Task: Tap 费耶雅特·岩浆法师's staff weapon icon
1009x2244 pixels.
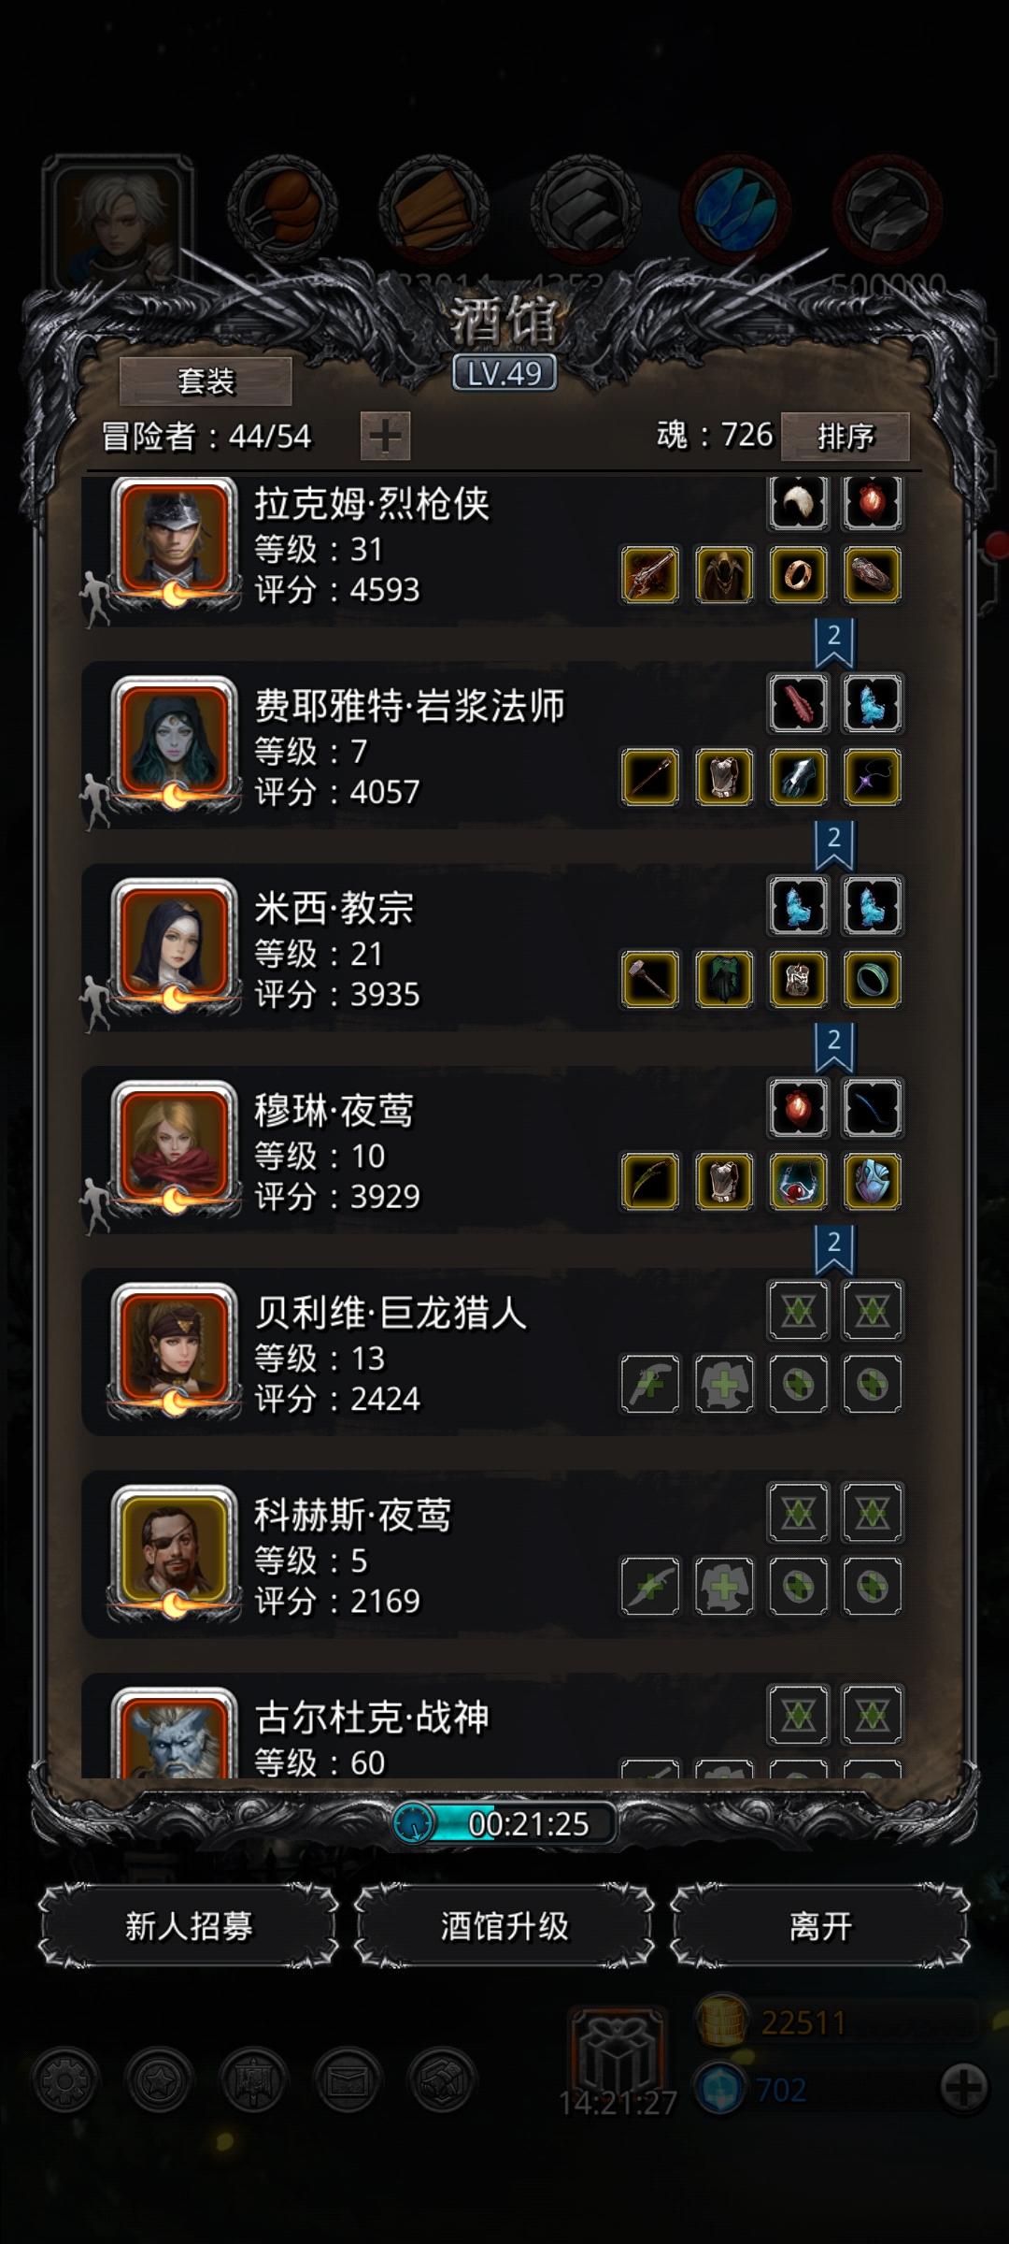Action: 650,777
